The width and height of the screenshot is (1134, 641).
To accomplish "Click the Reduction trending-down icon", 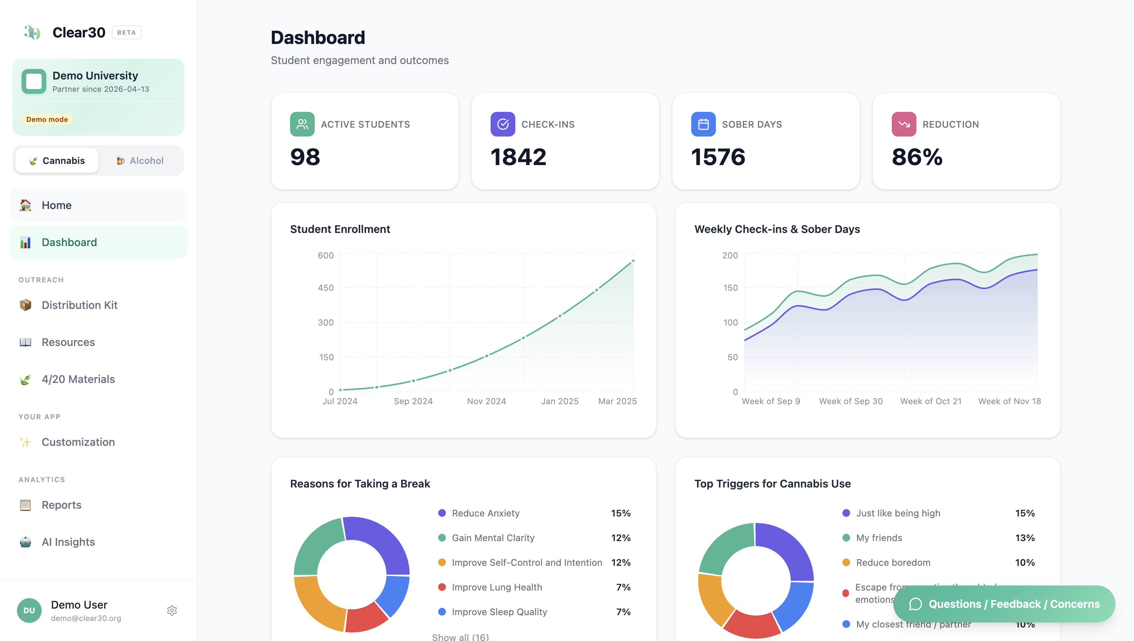I will click(x=904, y=124).
